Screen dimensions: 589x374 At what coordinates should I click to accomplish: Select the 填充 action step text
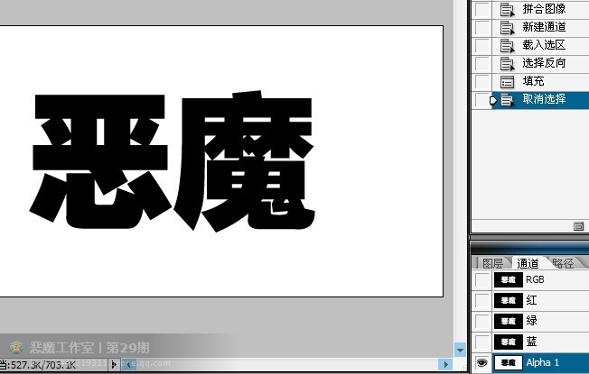point(533,80)
